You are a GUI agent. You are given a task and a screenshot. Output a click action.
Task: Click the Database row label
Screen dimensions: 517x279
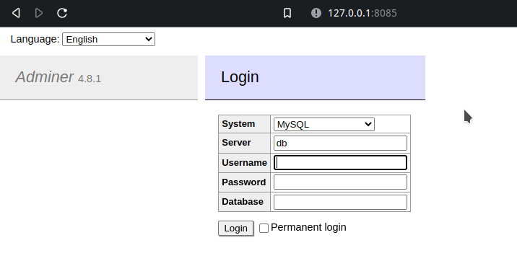[x=243, y=201]
